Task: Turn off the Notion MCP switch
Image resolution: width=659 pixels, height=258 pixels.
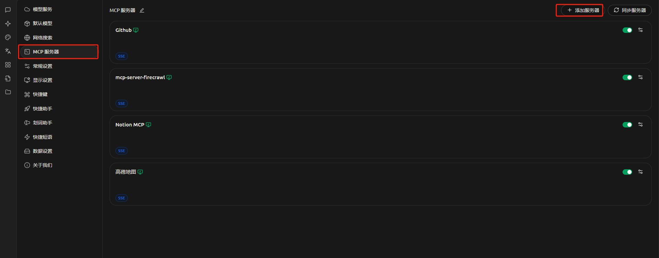Action: click(627, 125)
